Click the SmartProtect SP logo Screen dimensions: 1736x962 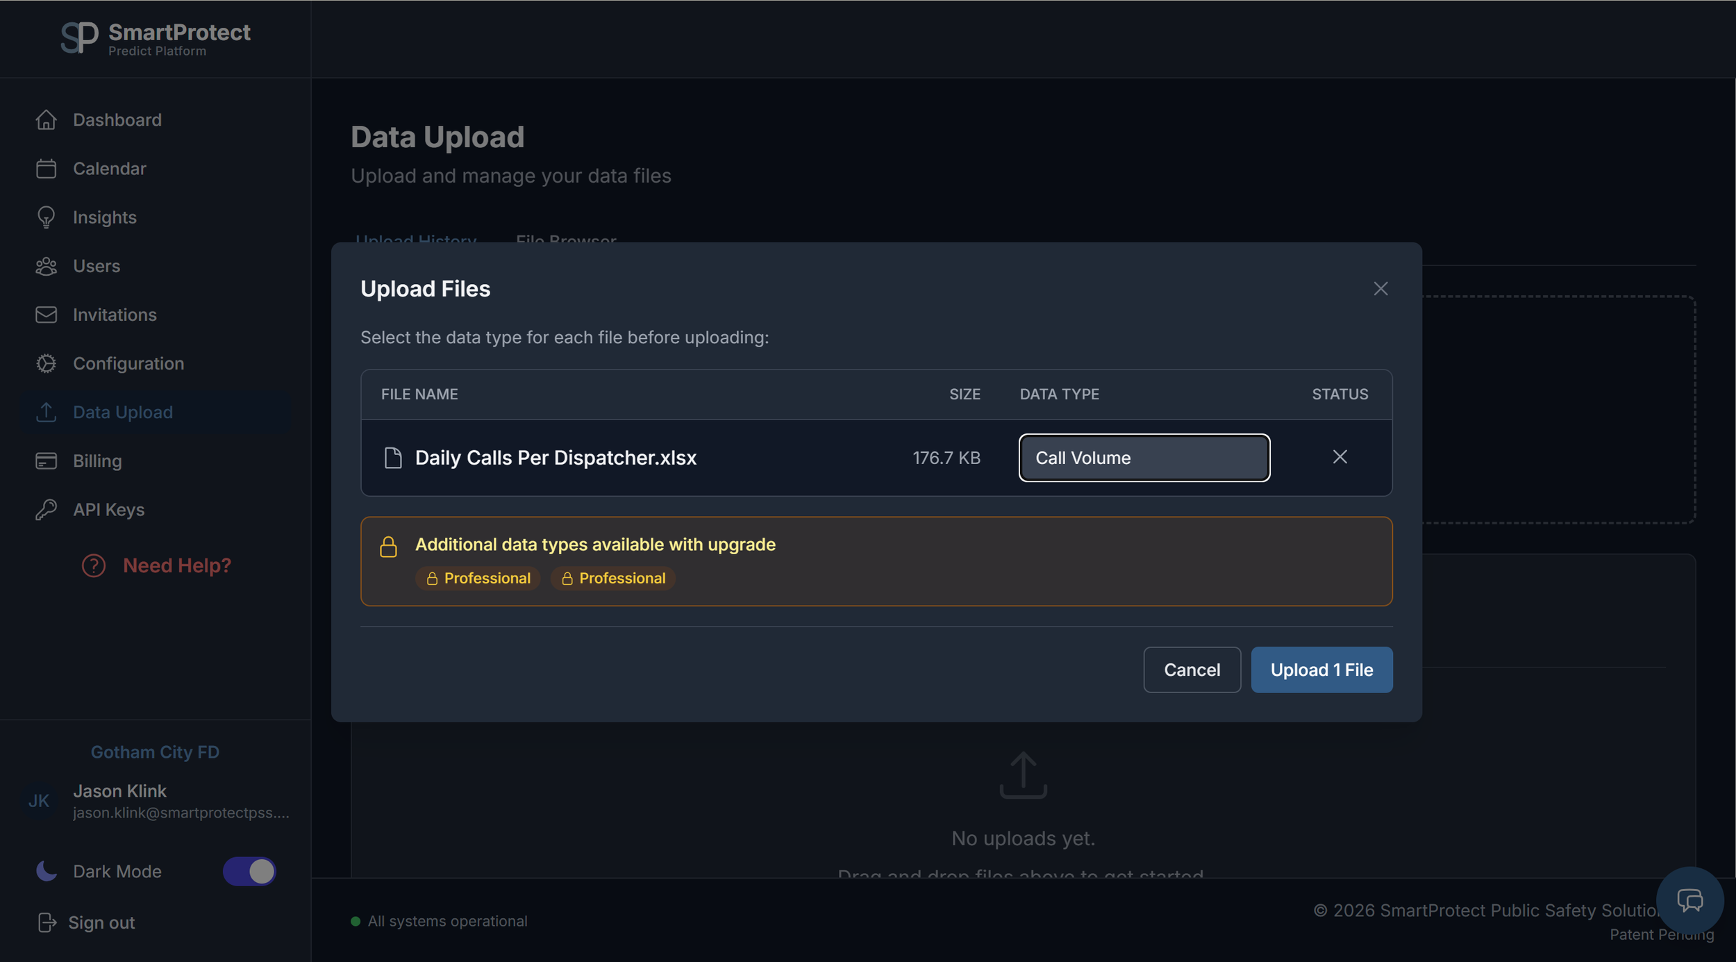pos(81,36)
